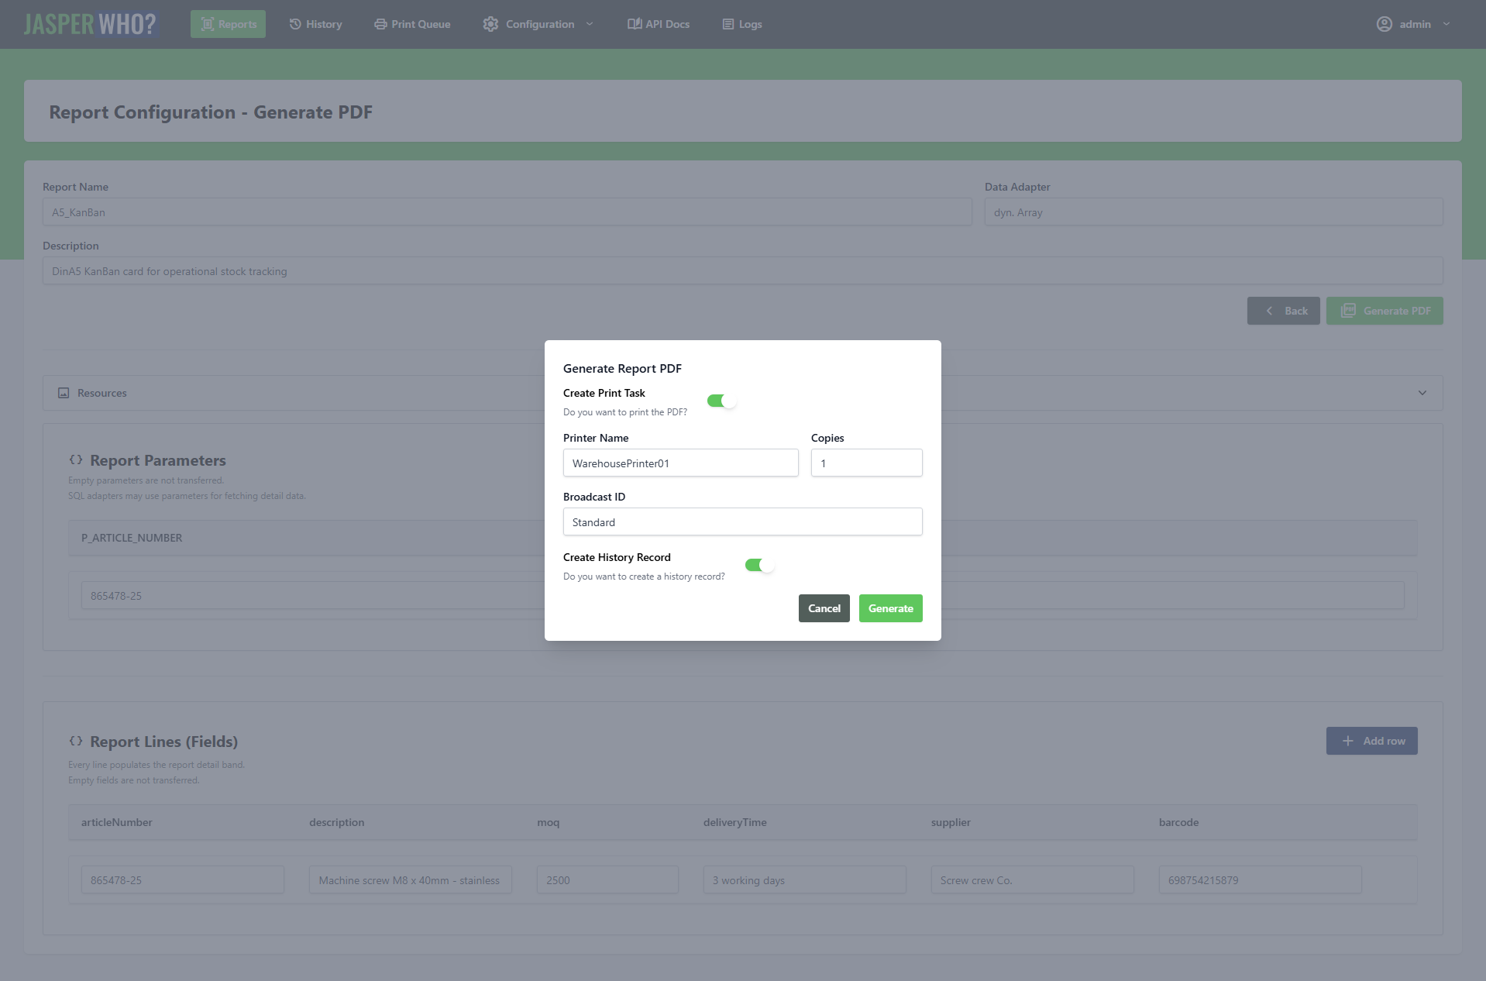The image size is (1486, 981).
Task: Click the Description field
Action: click(742, 271)
